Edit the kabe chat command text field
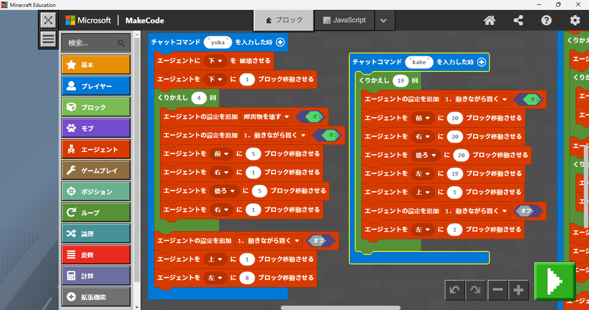589x310 pixels. click(x=419, y=62)
